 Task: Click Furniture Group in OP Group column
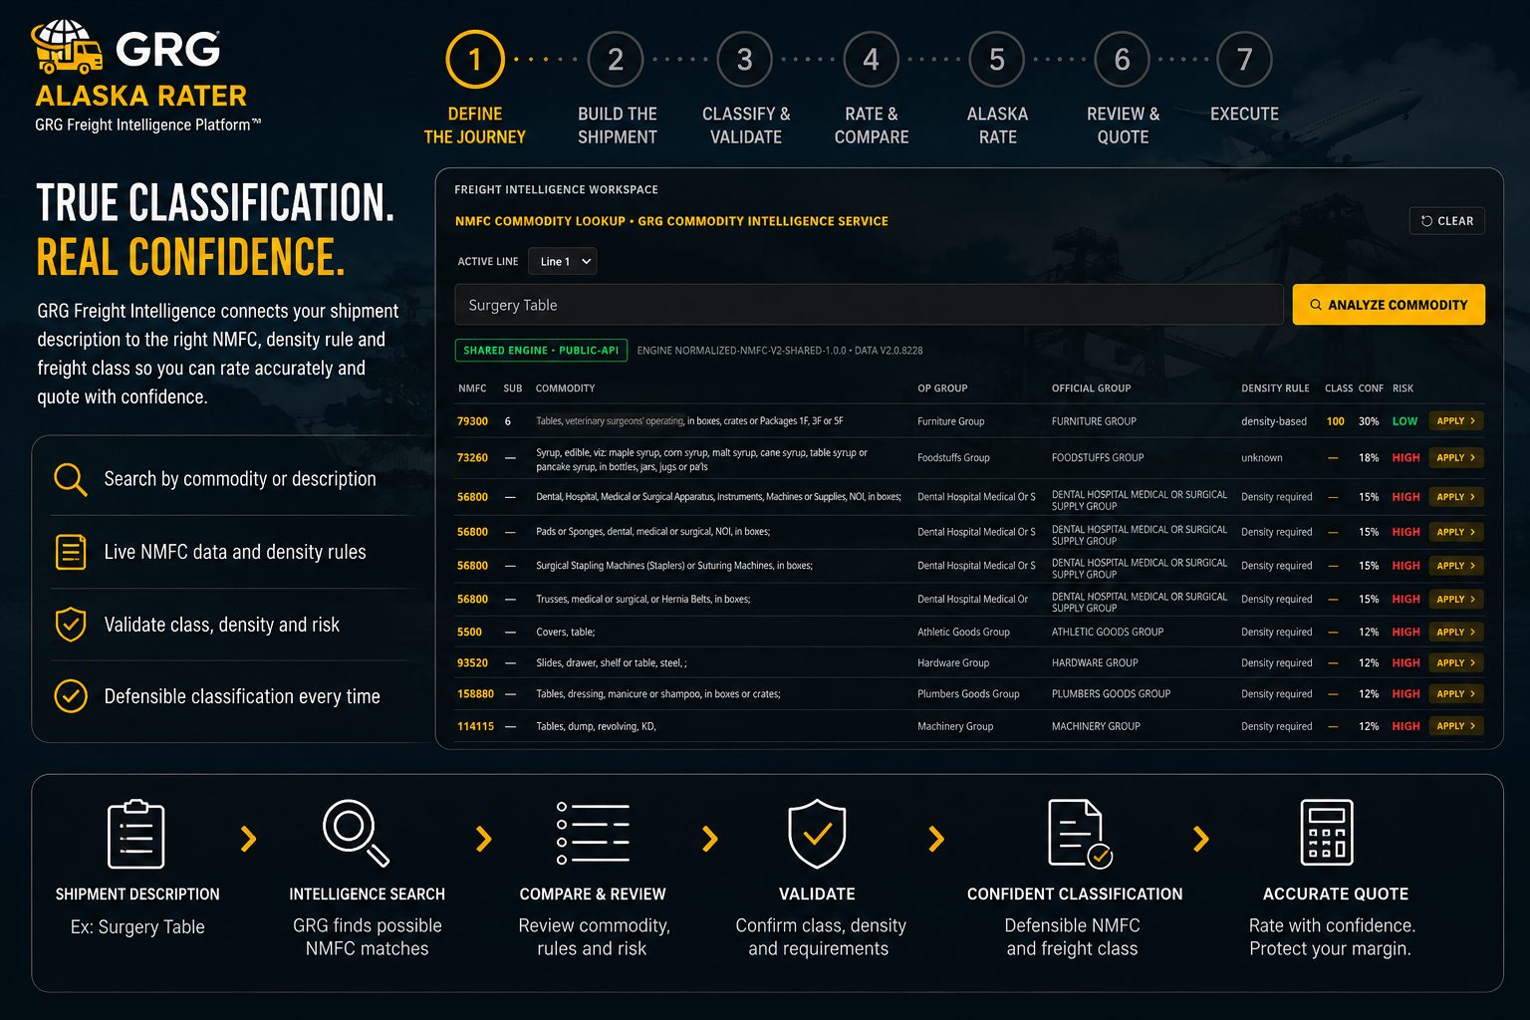click(x=950, y=421)
